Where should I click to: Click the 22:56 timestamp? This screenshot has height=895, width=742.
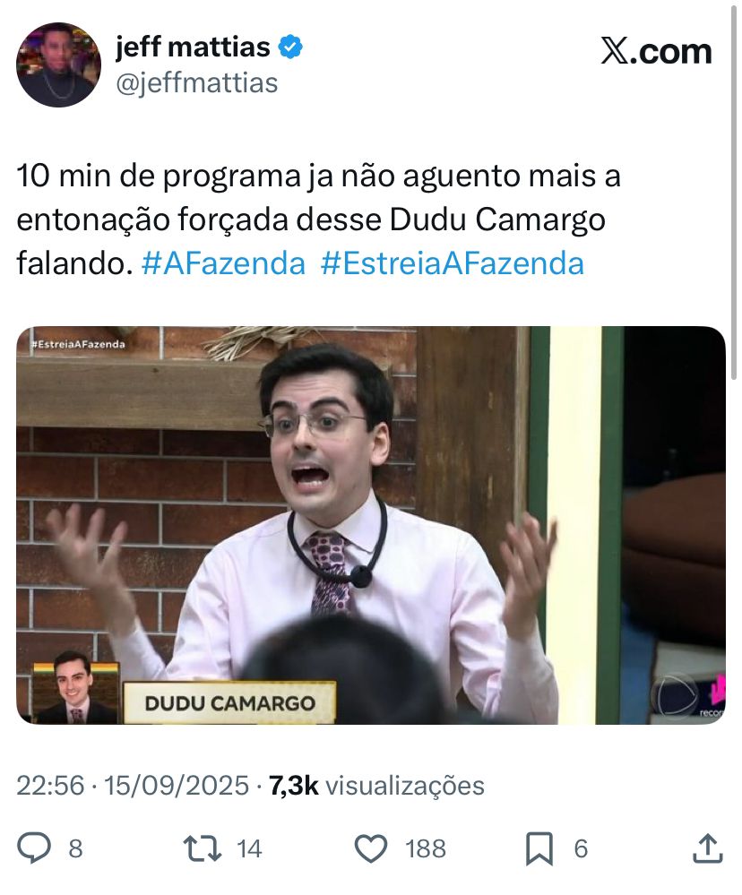50,786
